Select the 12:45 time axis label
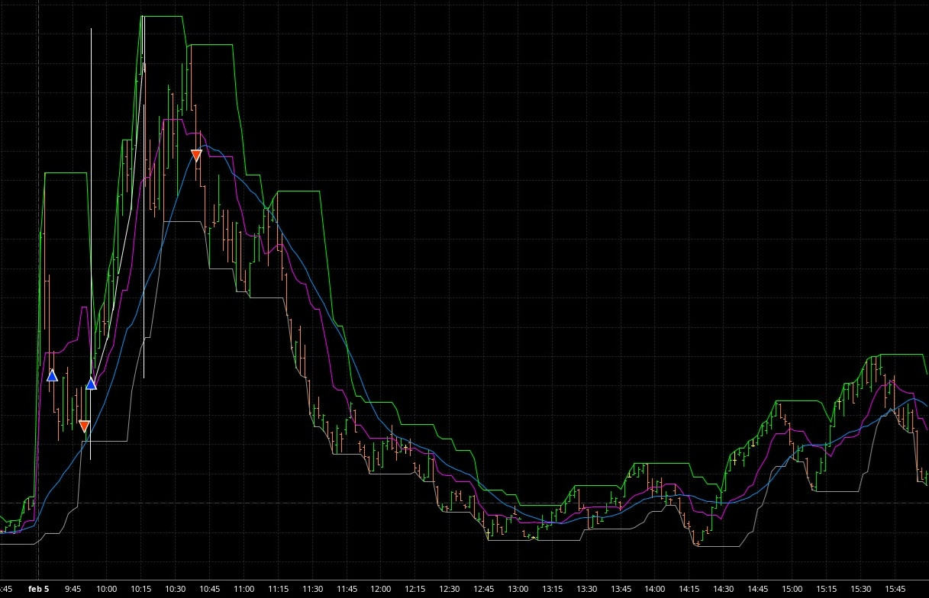Viewport: 929px width, 598px height. tap(484, 589)
